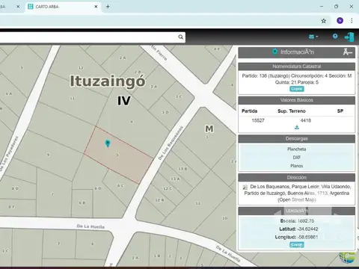Download the DXF file
Viewport: 359px width, 269px height.
coord(297,158)
